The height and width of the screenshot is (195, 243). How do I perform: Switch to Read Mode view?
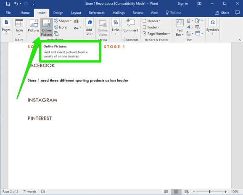(166, 192)
